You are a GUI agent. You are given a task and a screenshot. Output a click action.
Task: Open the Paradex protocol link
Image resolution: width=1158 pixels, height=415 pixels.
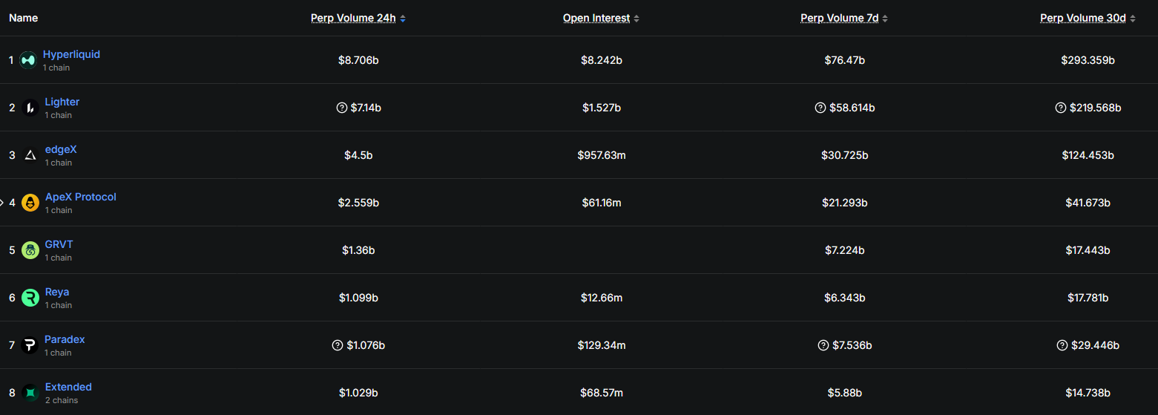65,339
